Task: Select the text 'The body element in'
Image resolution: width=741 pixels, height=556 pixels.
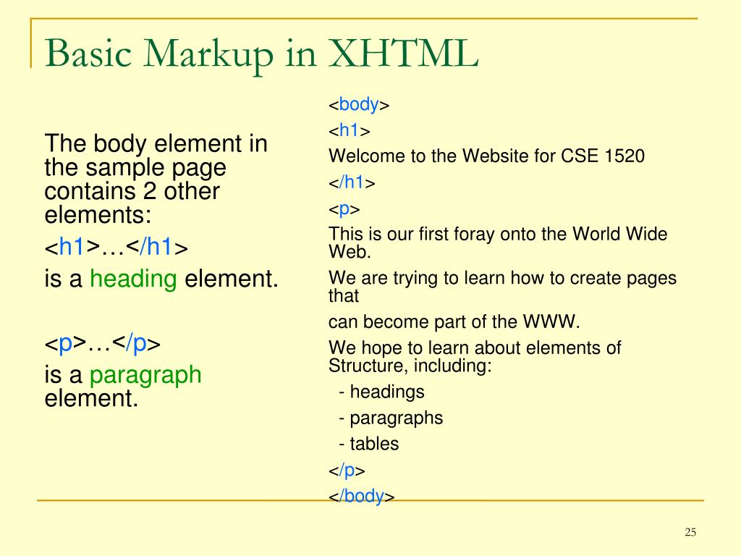Action: click(156, 144)
